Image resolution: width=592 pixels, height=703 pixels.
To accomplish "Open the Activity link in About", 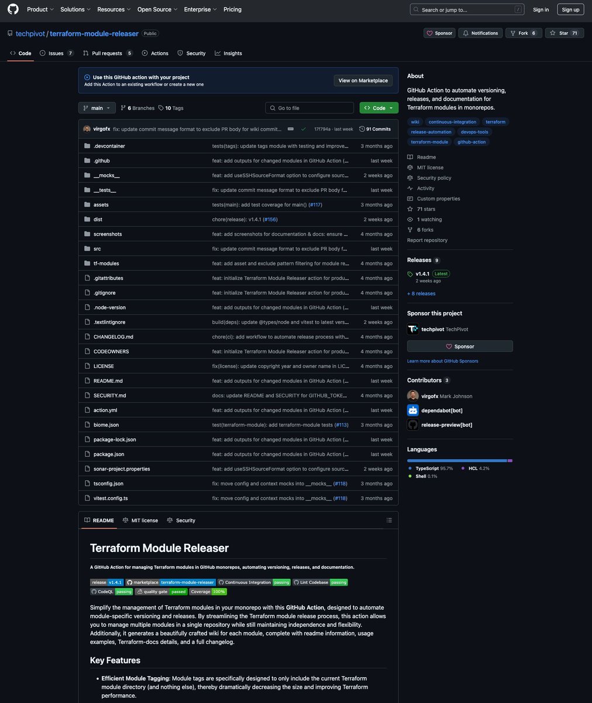I will point(425,188).
